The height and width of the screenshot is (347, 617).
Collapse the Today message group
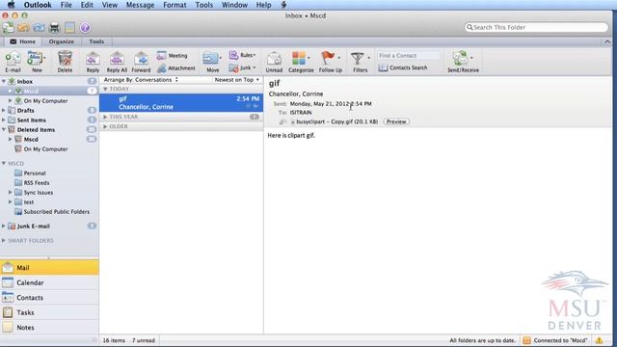point(105,89)
